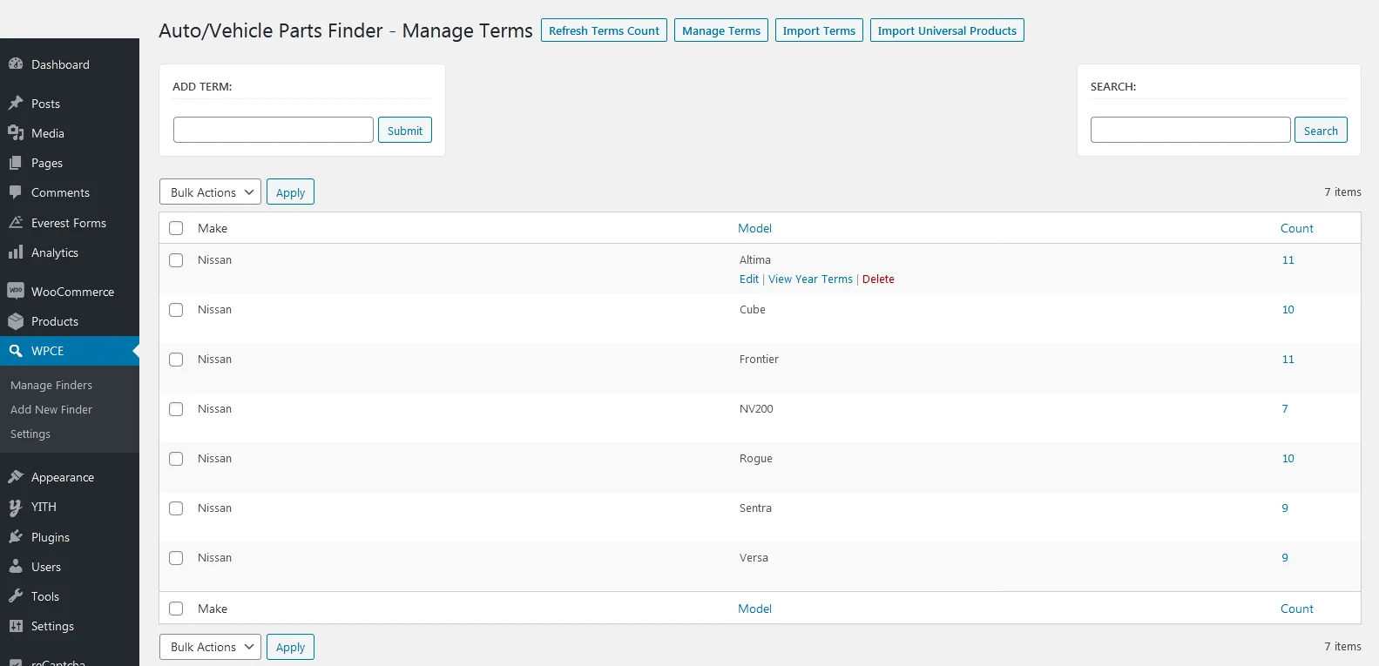Open Add New Finder submenu item
Viewport: 1379px width, 666px height.
pos(51,409)
